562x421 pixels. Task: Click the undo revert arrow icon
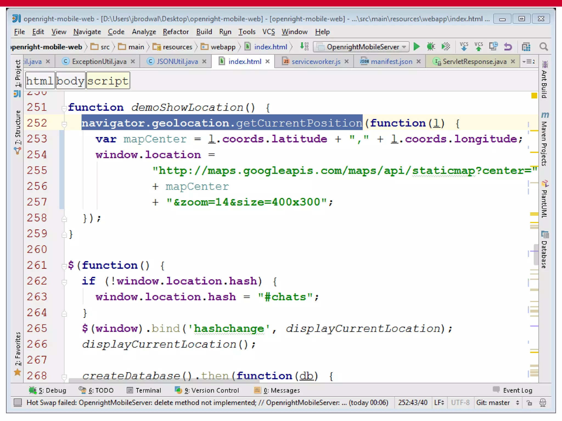508,47
